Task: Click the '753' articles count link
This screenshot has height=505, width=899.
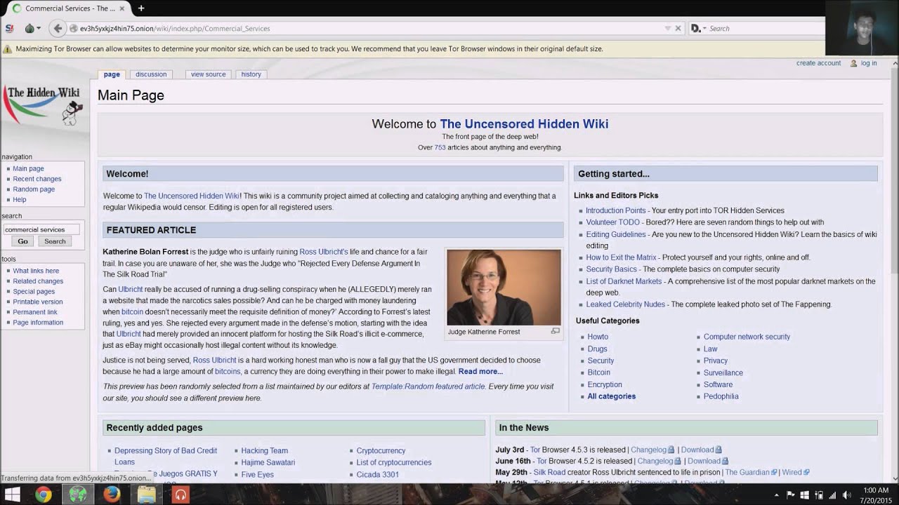Action: (440, 148)
